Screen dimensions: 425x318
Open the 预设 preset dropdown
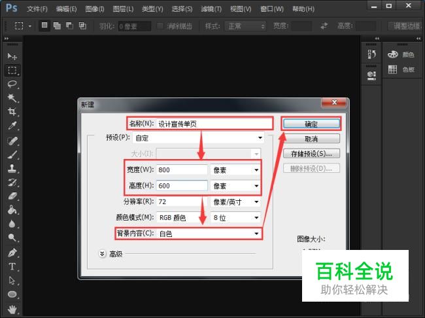(x=198, y=138)
